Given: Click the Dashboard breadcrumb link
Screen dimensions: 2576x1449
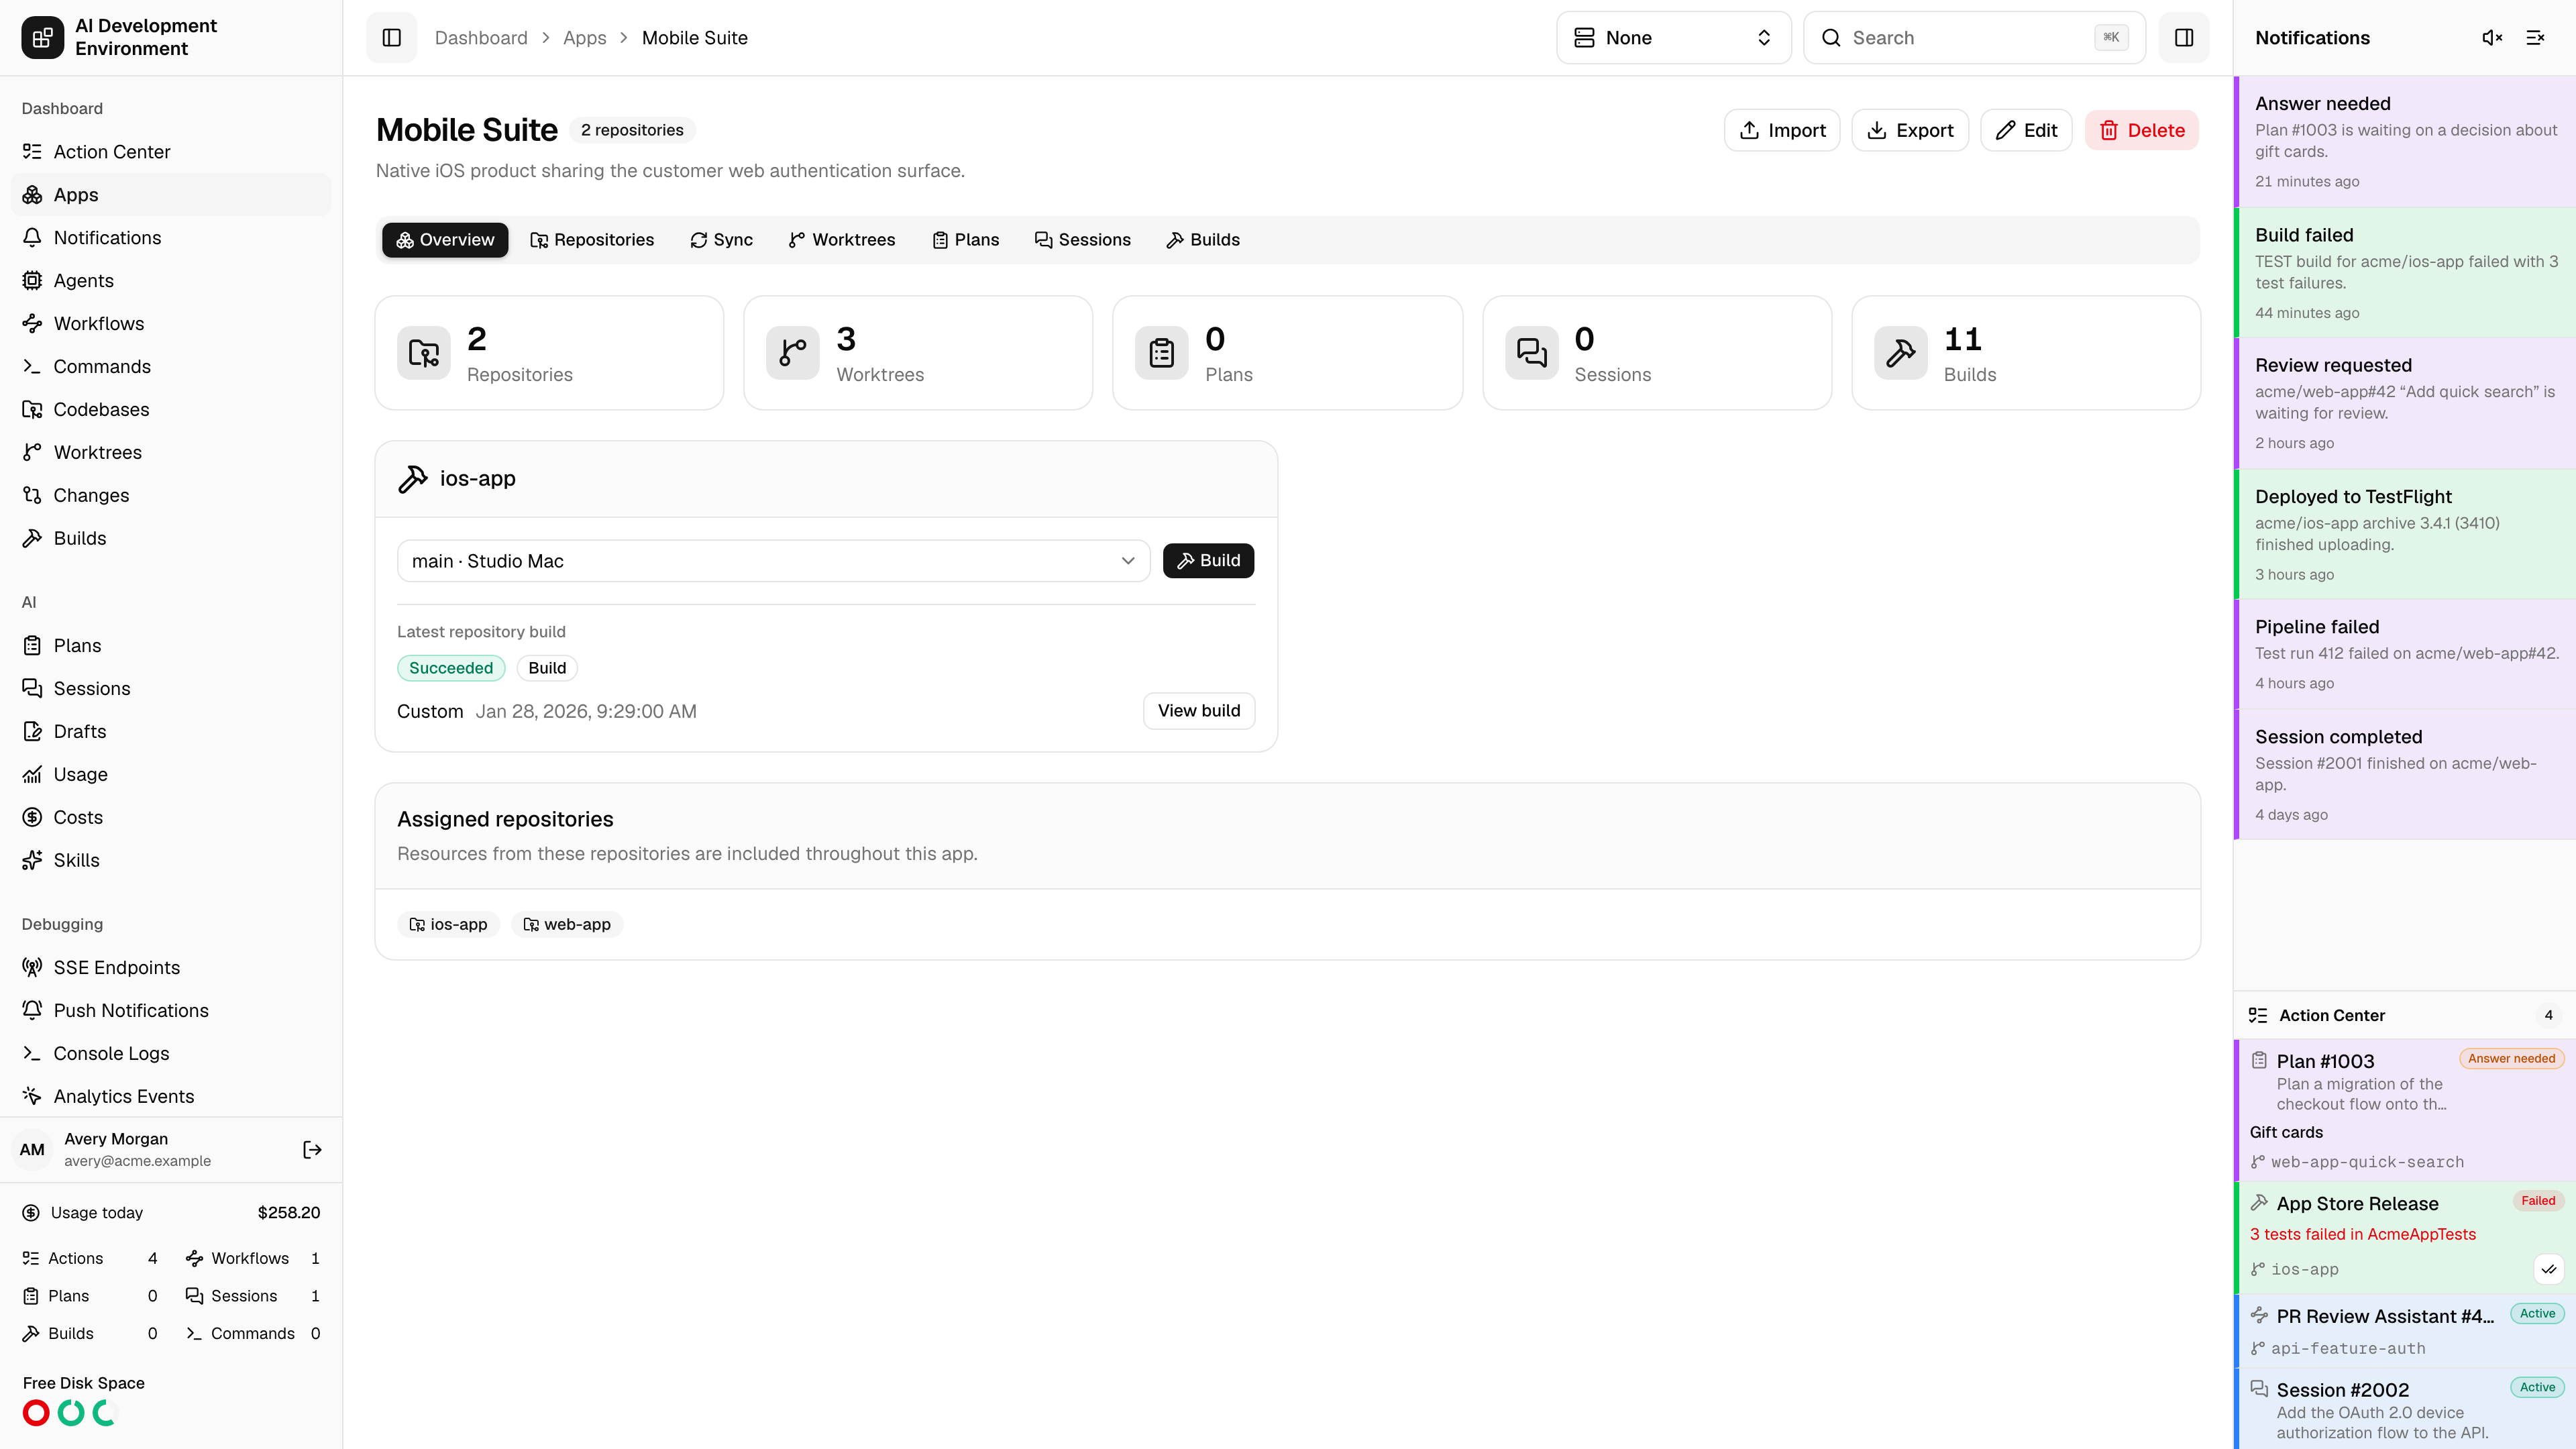Looking at the screenshot, I should [x=481, y=38].
